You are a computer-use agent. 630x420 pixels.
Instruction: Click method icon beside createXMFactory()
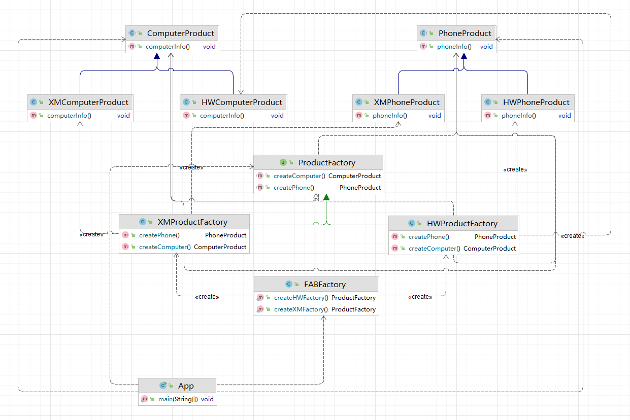pos(260,309)
